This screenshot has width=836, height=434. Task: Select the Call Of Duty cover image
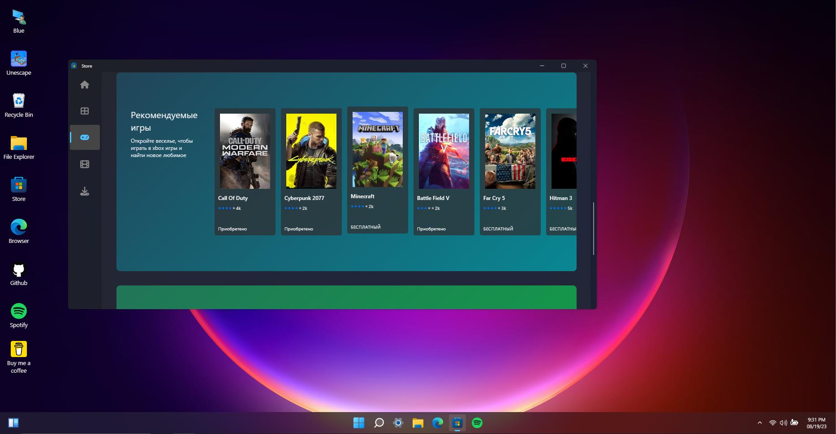point(245,151)
